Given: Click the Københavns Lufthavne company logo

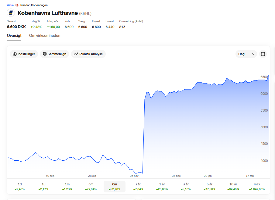Looking at the screenshot, I should tap(11, 13).
